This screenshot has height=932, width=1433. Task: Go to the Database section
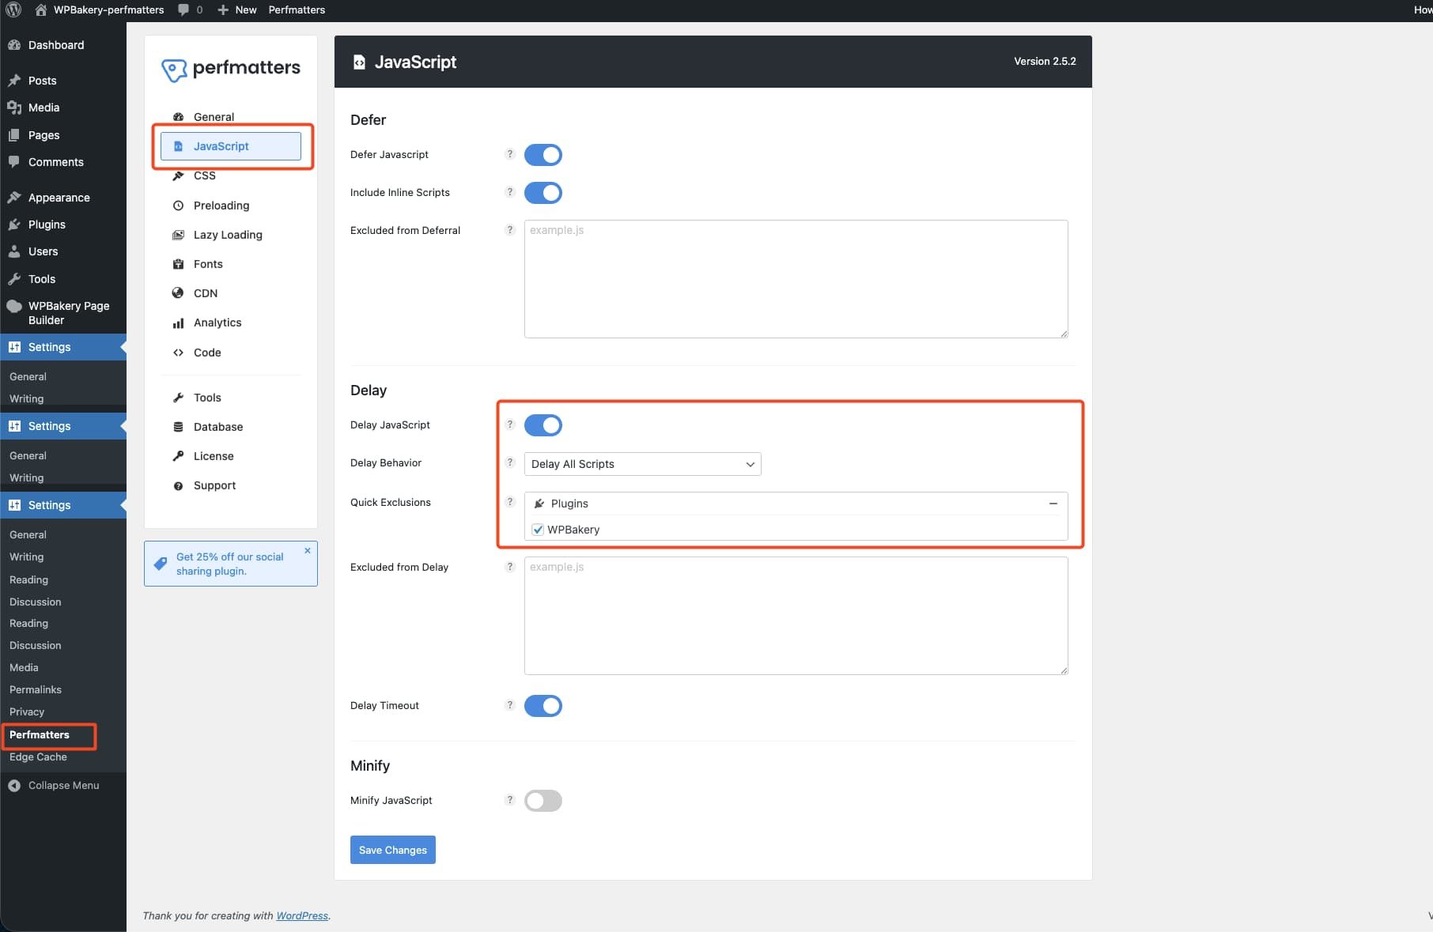[217, 426]
